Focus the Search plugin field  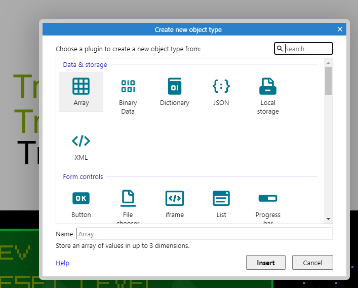point(303,49)
